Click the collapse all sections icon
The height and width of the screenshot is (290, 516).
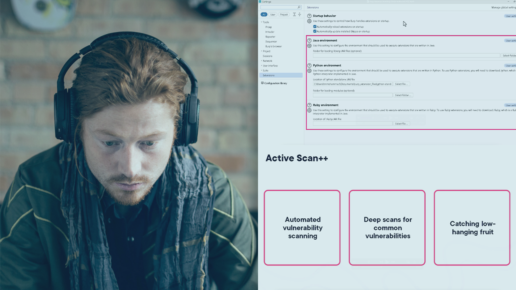pos(300,14)
